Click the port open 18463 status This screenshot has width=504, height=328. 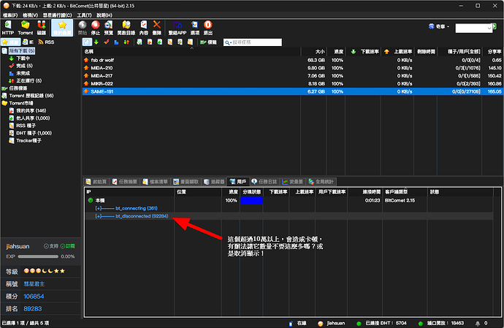(x=440, y=323)
